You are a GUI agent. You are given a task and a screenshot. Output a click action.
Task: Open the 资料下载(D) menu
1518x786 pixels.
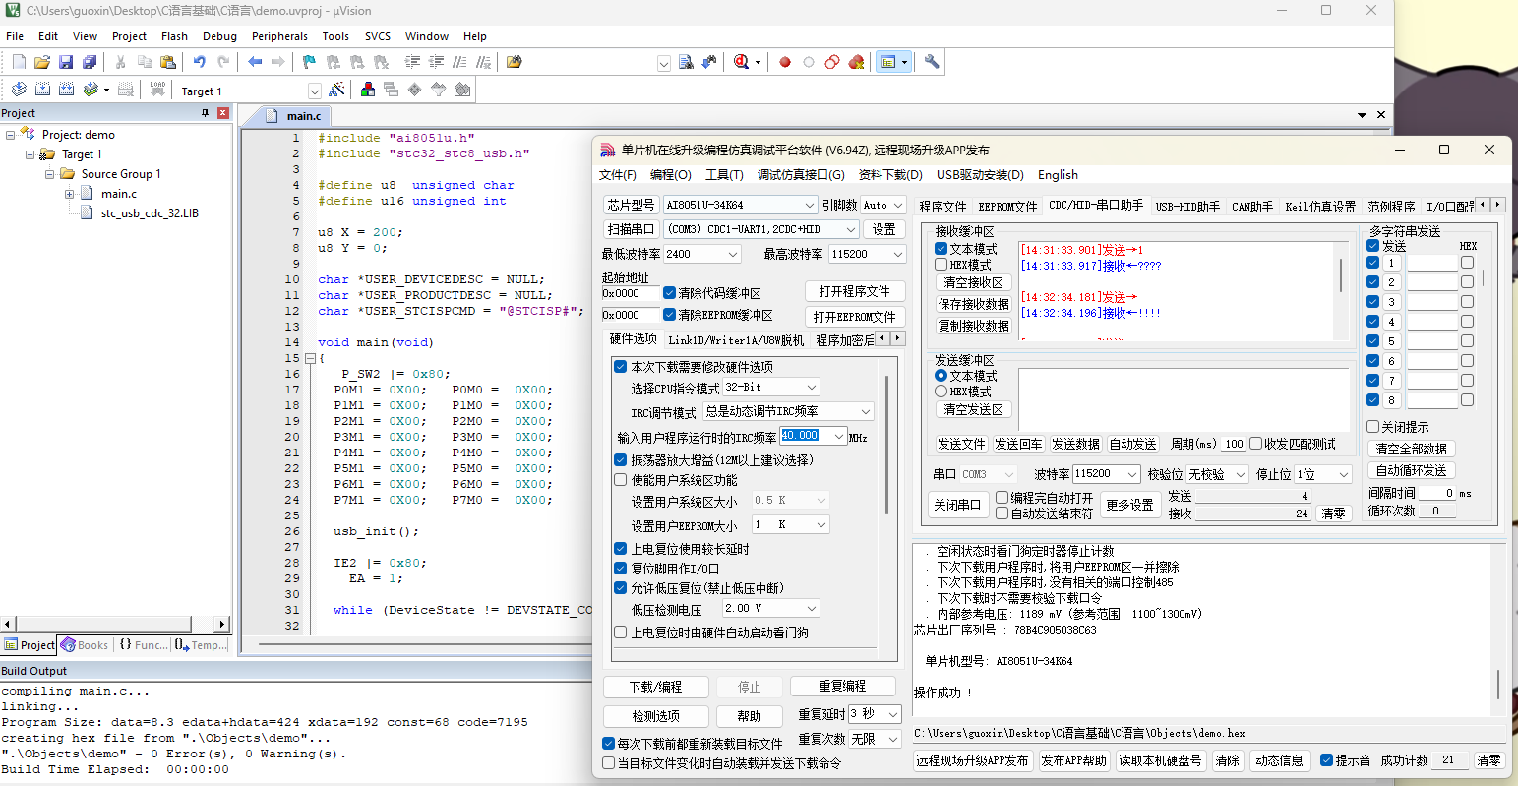(890, 174)
